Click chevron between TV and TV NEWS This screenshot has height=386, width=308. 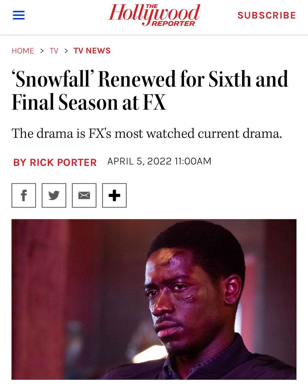pos(66,51)
